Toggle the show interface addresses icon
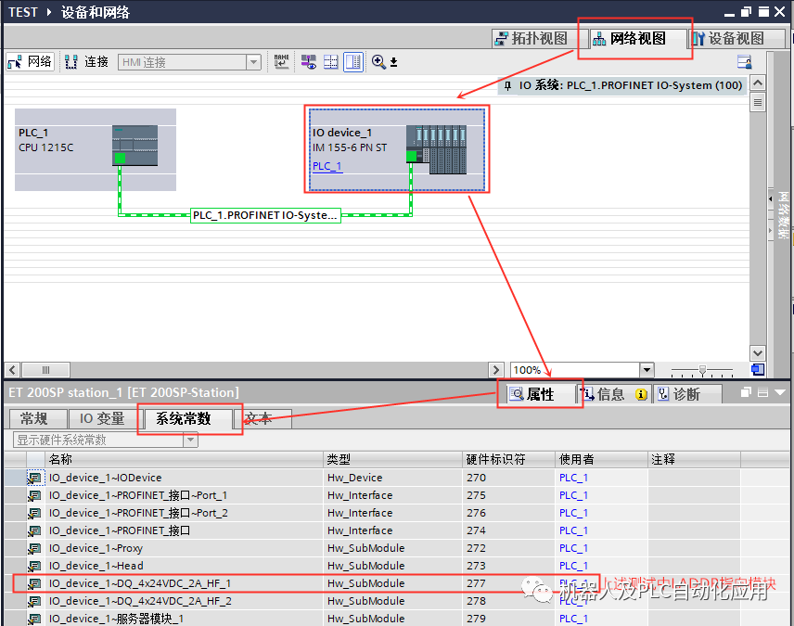Image resolution: width=794 pixels, height=626 pixels. [310, 62]
